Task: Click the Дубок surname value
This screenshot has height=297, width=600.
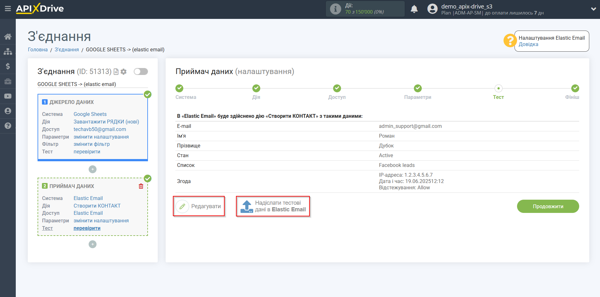Action: (x=386, y=146)
